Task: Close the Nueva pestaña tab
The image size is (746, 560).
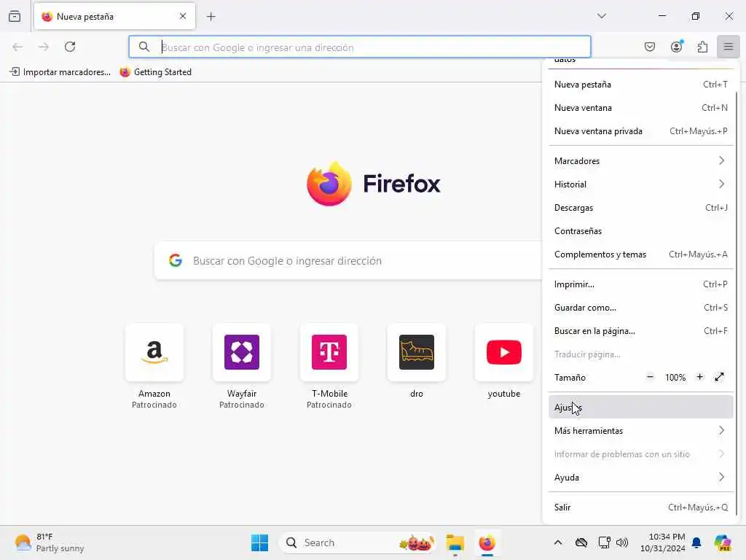Action: [x=183, y=16]
